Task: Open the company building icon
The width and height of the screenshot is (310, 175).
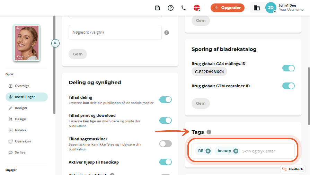Action: 257,8
